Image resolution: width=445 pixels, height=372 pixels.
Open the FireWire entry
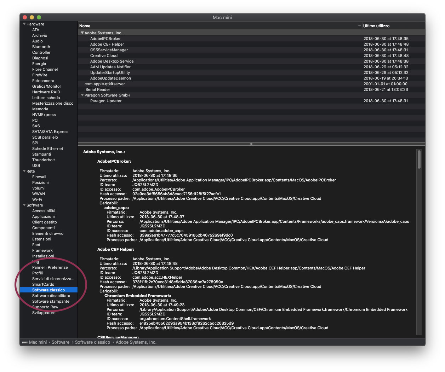click(40, 75)
